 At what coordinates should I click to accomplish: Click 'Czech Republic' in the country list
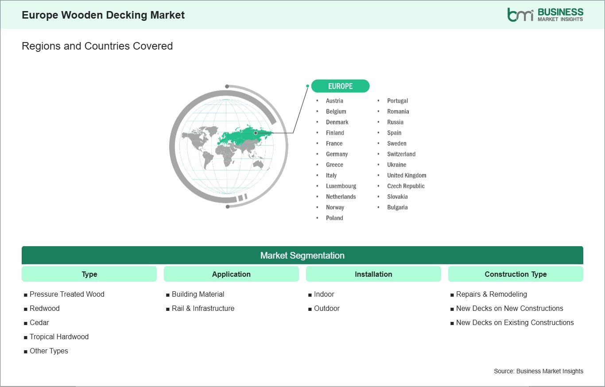406,186
